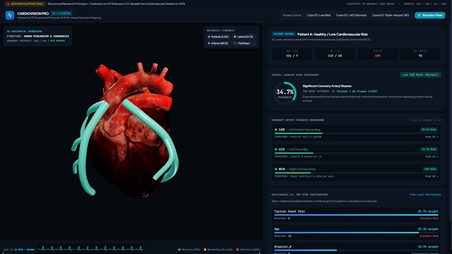Click the 22% Risk badge for RCA
Viewport: 452px width, 254px height.
[430, 169]
